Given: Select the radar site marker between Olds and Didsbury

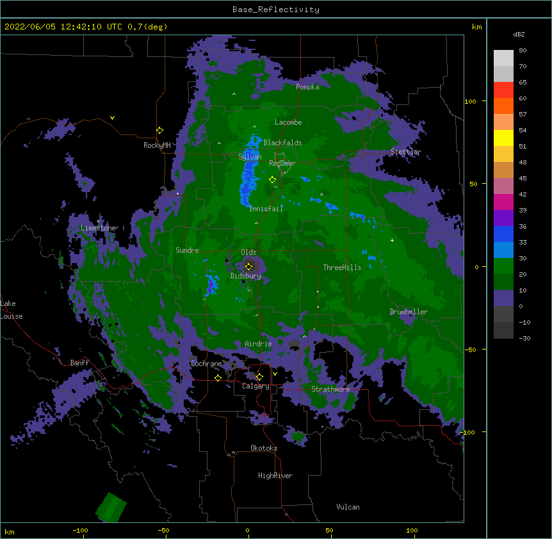Looking at the screenshot, I should [x=248, y=266].
